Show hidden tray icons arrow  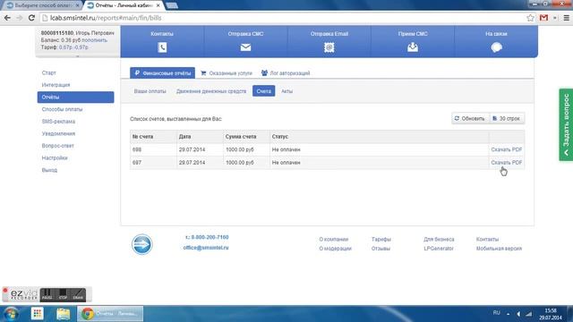point(508,314)
